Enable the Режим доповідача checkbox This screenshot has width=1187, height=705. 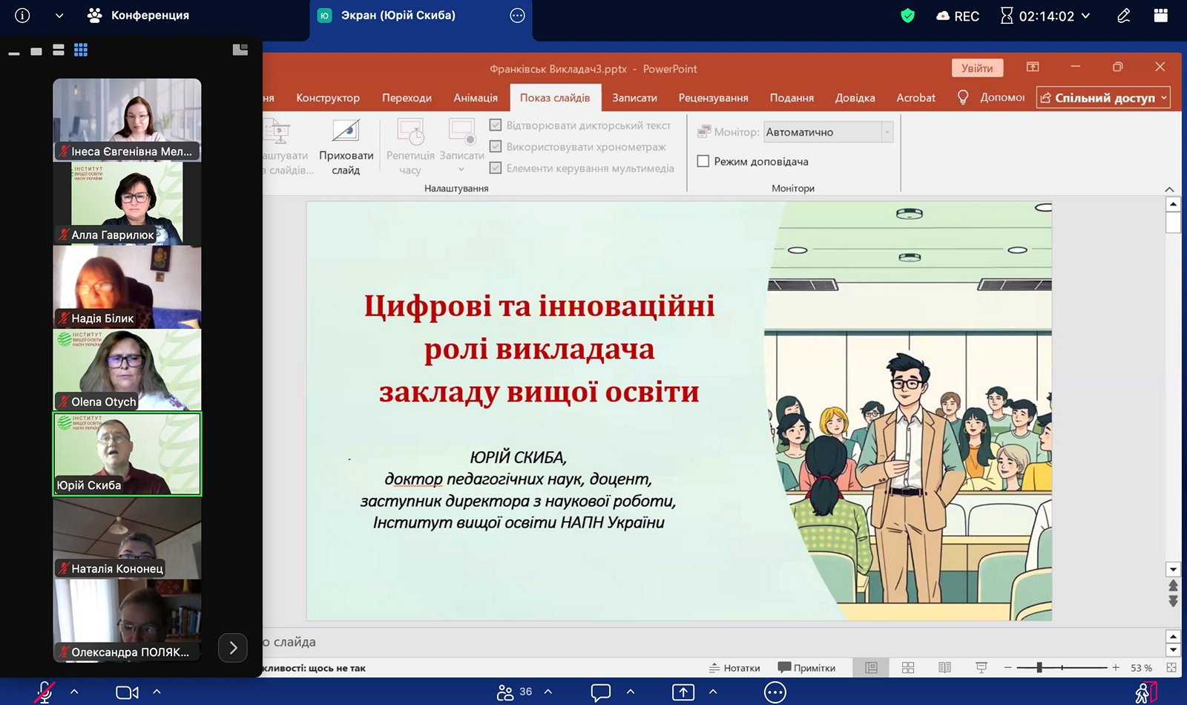coord(703,161)
